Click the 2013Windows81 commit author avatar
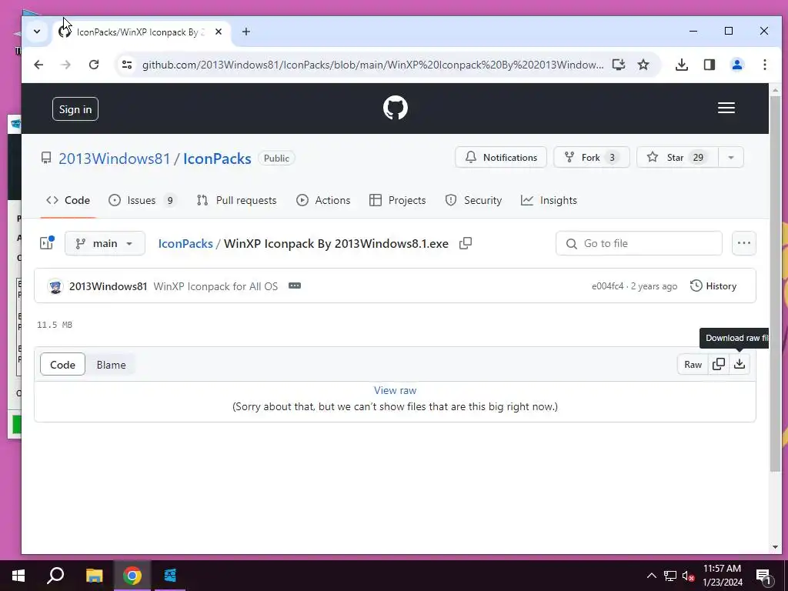788x591 pixels. point(55,286)
